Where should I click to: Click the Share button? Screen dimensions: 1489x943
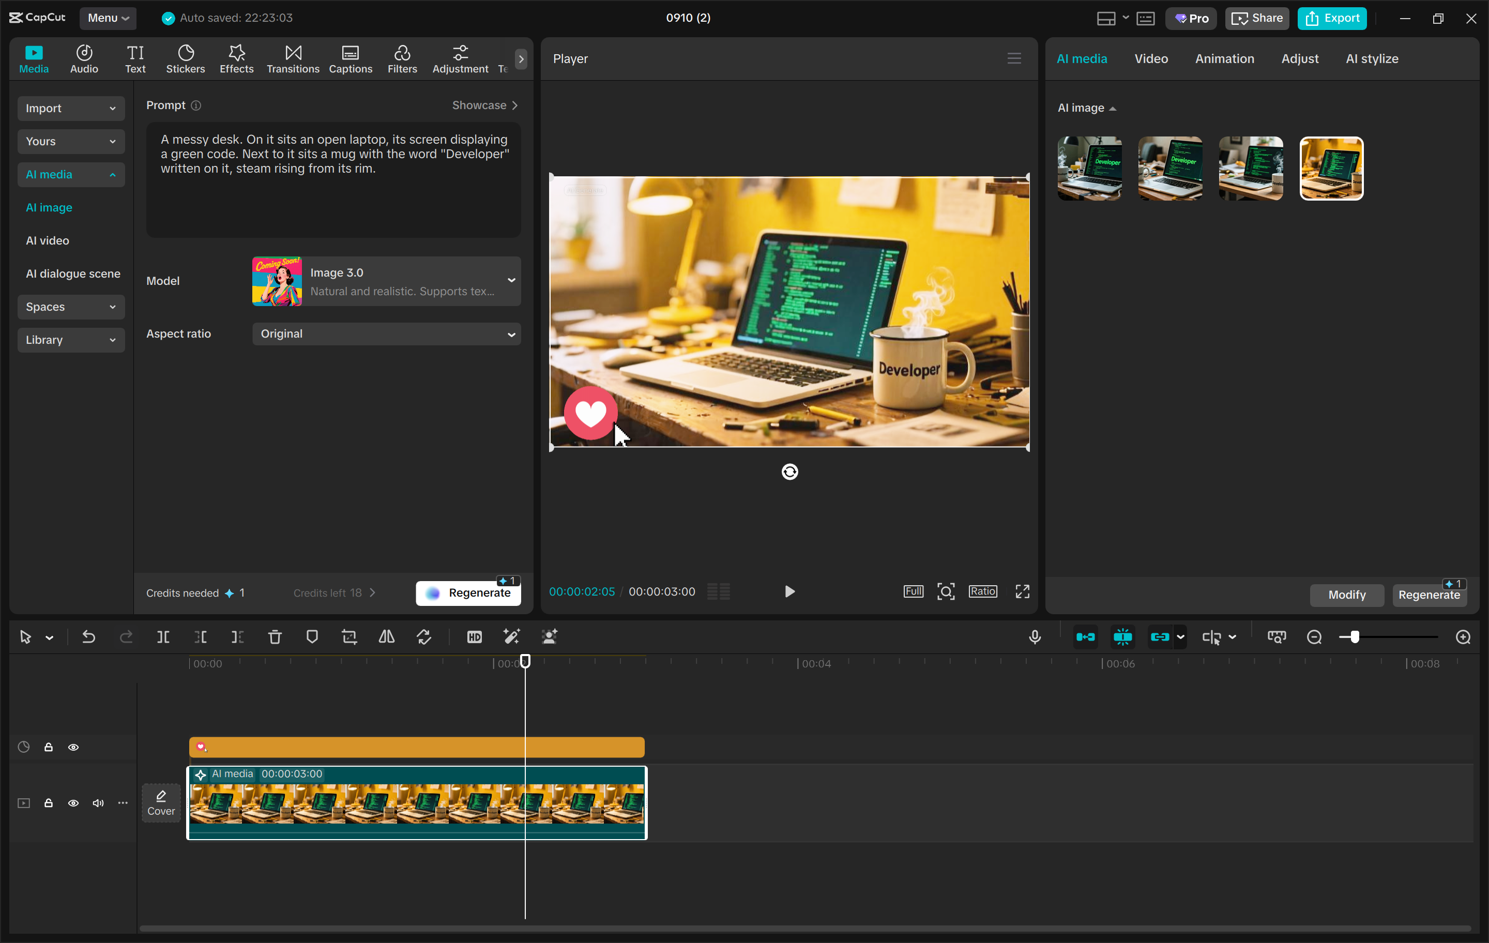click(x=1256, y=19)
